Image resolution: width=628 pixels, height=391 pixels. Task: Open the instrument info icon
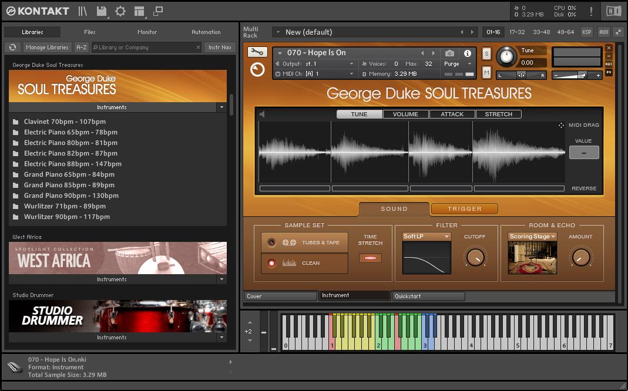click(468, 53)
